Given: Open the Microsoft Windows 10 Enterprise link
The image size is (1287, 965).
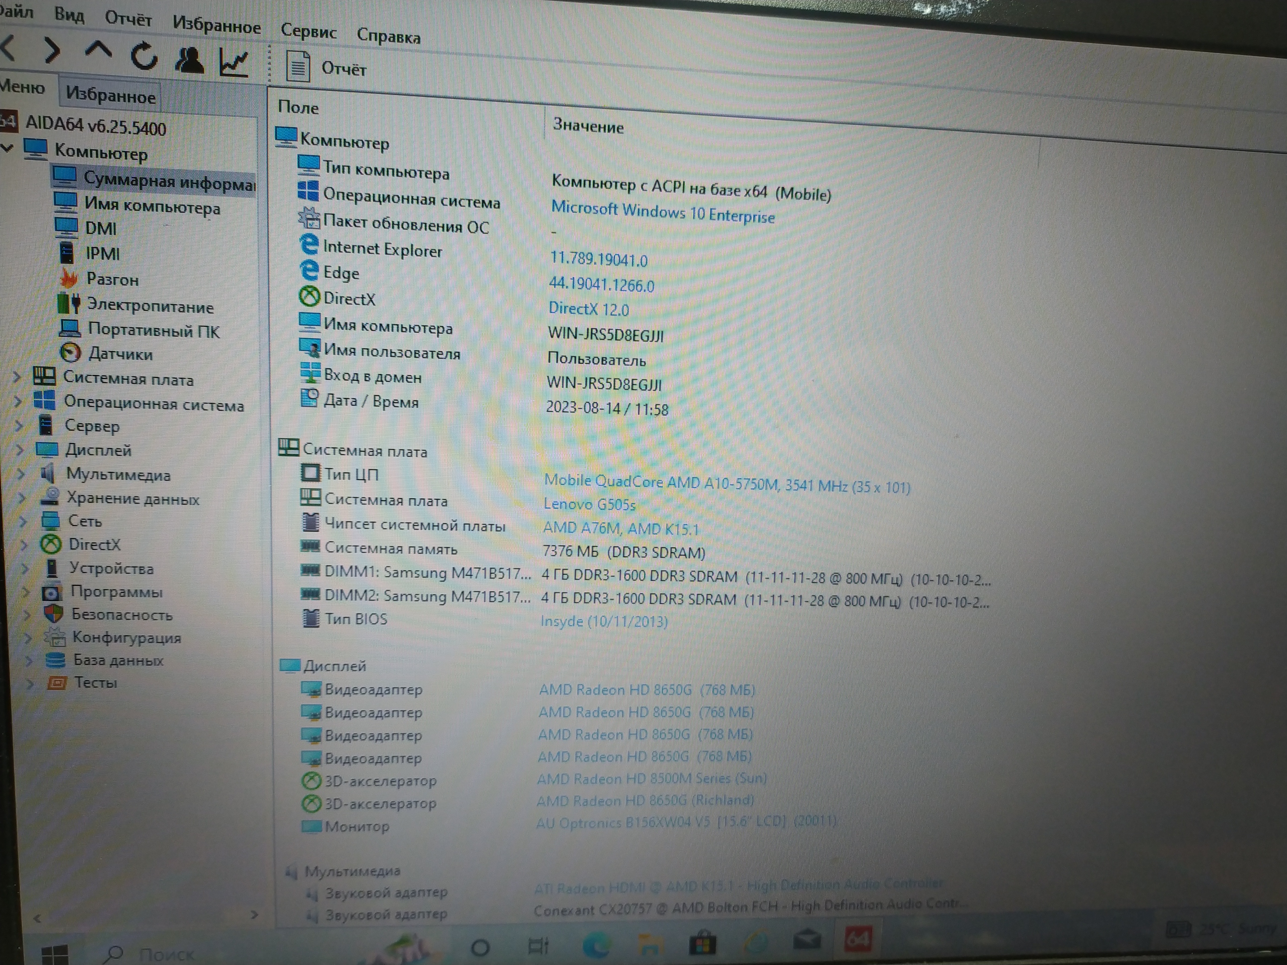Looking at the screenshot, I should click(x=663, y=212).
